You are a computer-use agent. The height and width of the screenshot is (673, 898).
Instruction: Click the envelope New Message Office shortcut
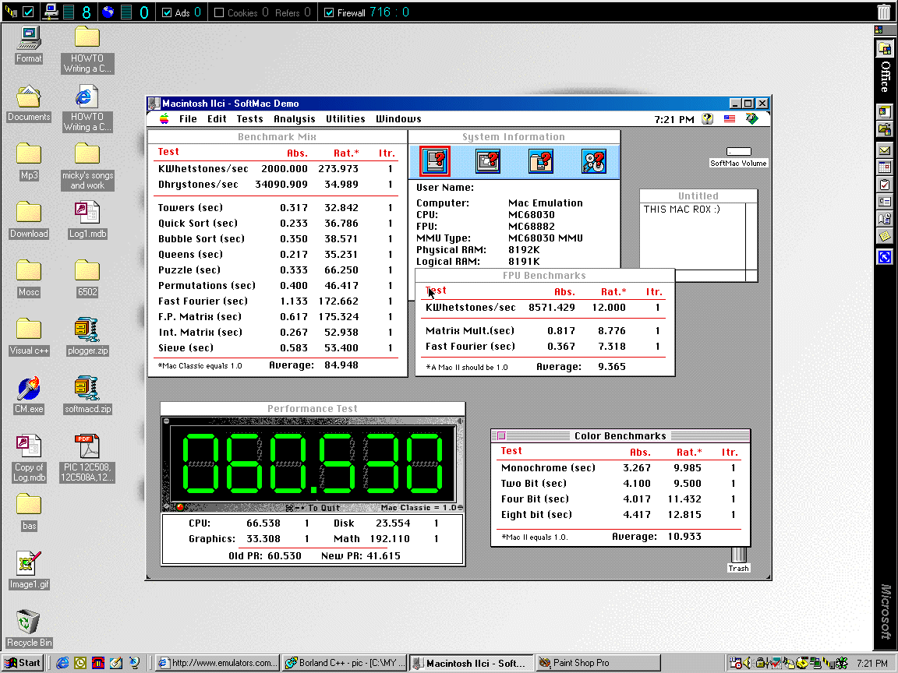(x=885, y=150)
